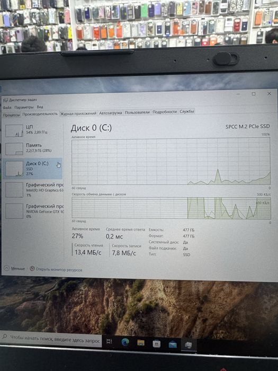
Task: Launch Microsoft Edge from taskbar
Action: (x=125, y=342)
